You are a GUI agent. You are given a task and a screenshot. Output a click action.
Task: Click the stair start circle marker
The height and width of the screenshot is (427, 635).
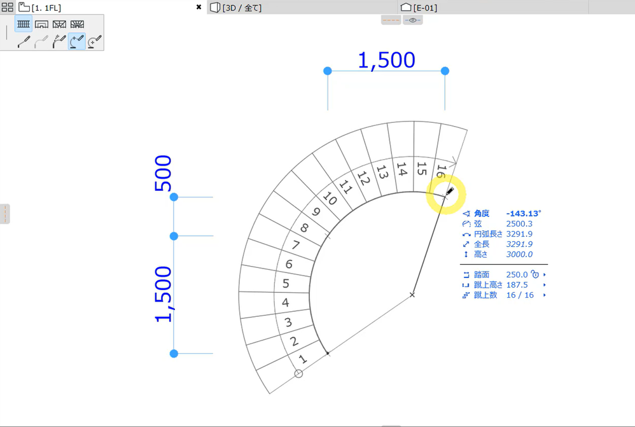pos(298,374)
